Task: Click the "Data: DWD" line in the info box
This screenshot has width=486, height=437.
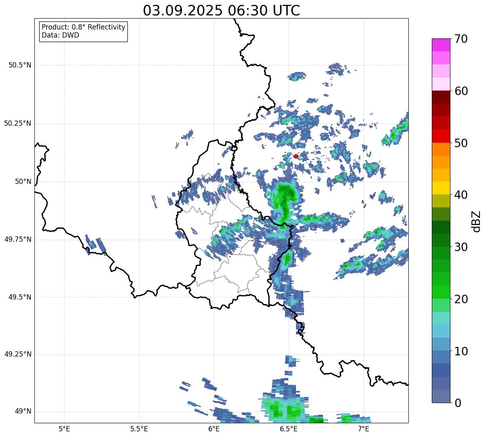Action: [x=61, y=35]
